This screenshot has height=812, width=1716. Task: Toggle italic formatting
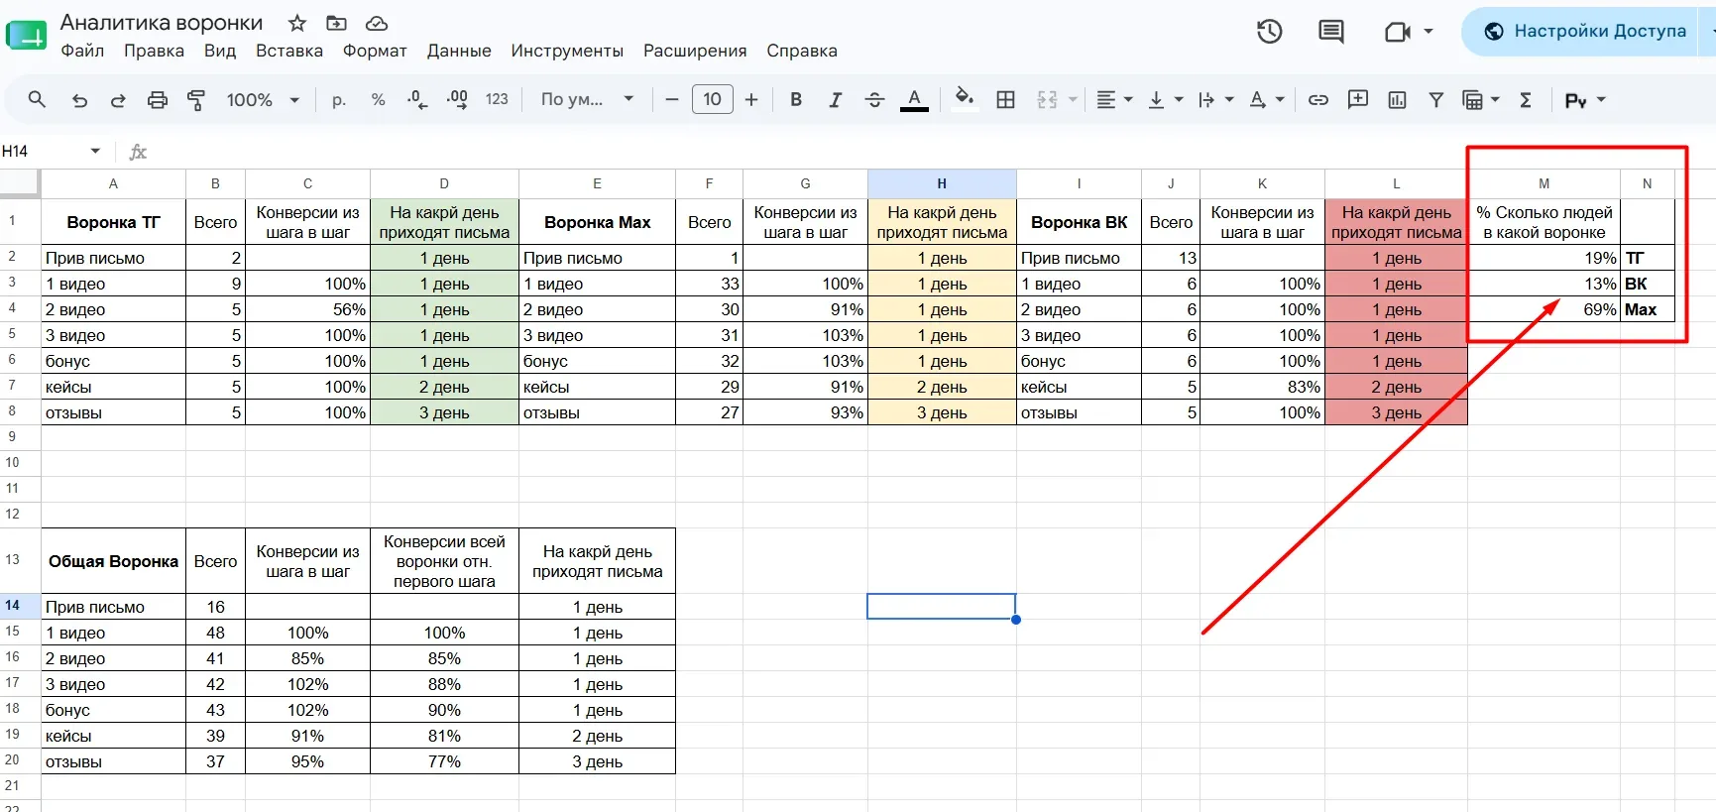pos(836,99)
